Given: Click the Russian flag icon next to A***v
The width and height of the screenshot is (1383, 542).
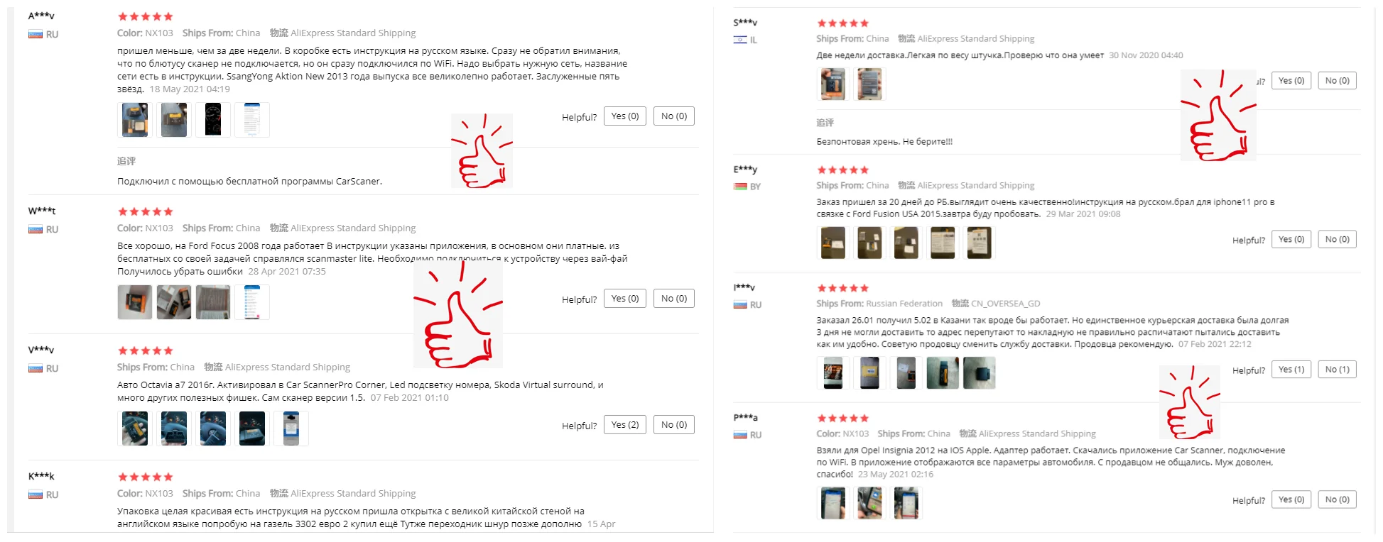Looking at the screenshot, I should point(35,34).
